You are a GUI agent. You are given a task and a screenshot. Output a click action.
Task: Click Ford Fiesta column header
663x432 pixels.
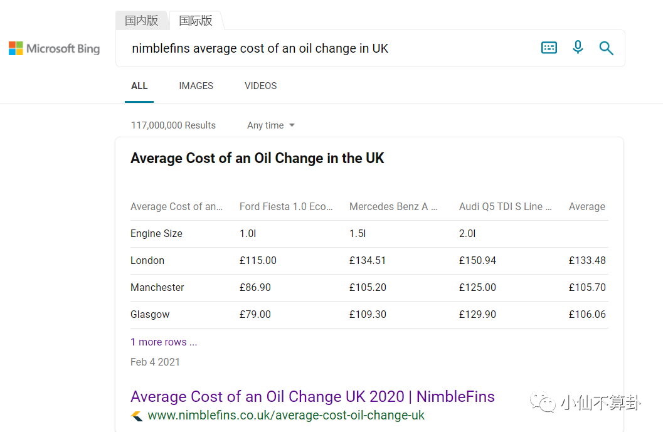286,207
